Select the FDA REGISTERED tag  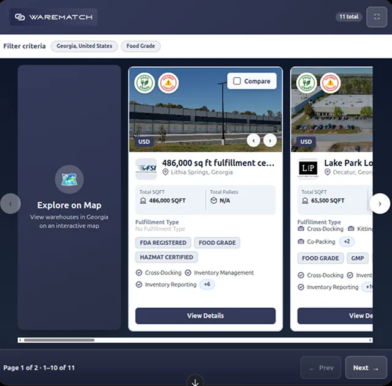pos(164,243)
